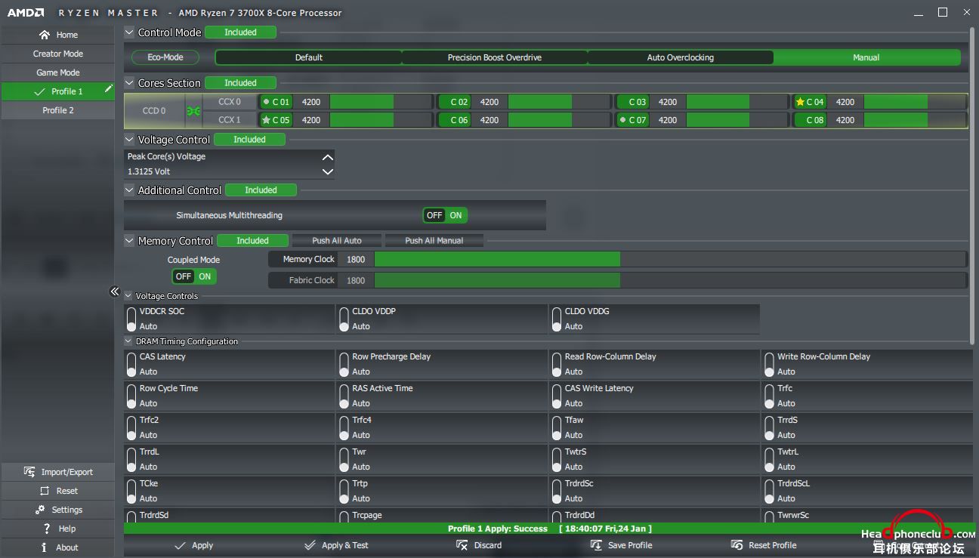Click the CCD 0 link icon
Screen dimensions: 979x558
(193, 111)
